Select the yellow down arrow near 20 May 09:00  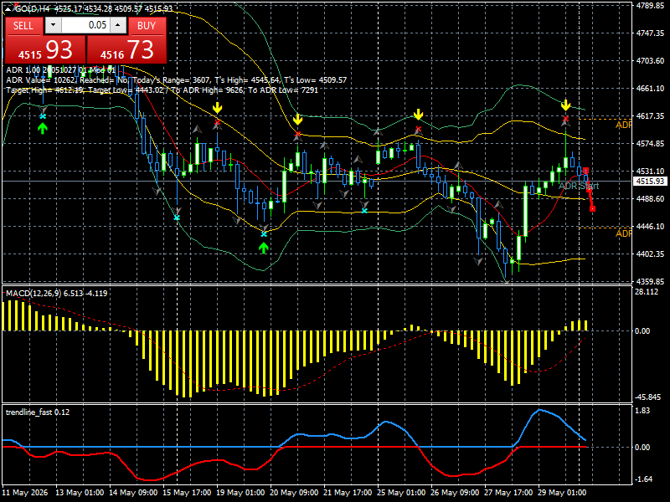(x=297, y=119)
